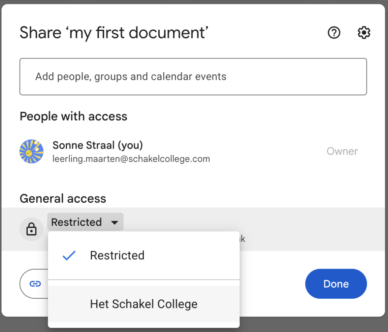The image size is (388, 332).
Task: Click Sonne Straal's profile avatar
Action: pyautogui.click(x=31, y=151)
